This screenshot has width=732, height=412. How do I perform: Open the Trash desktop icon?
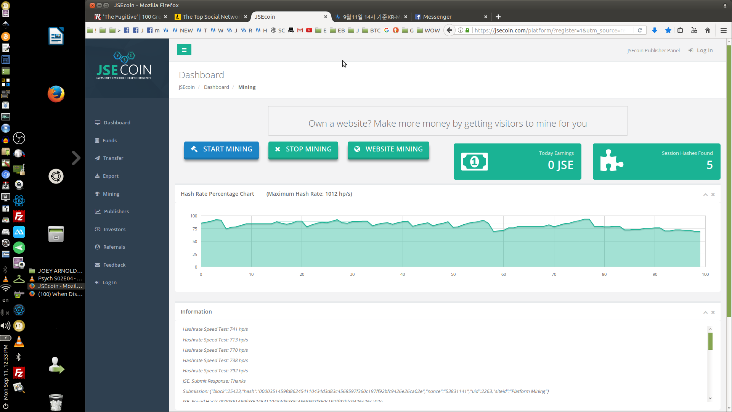click(x=56, y=402)
